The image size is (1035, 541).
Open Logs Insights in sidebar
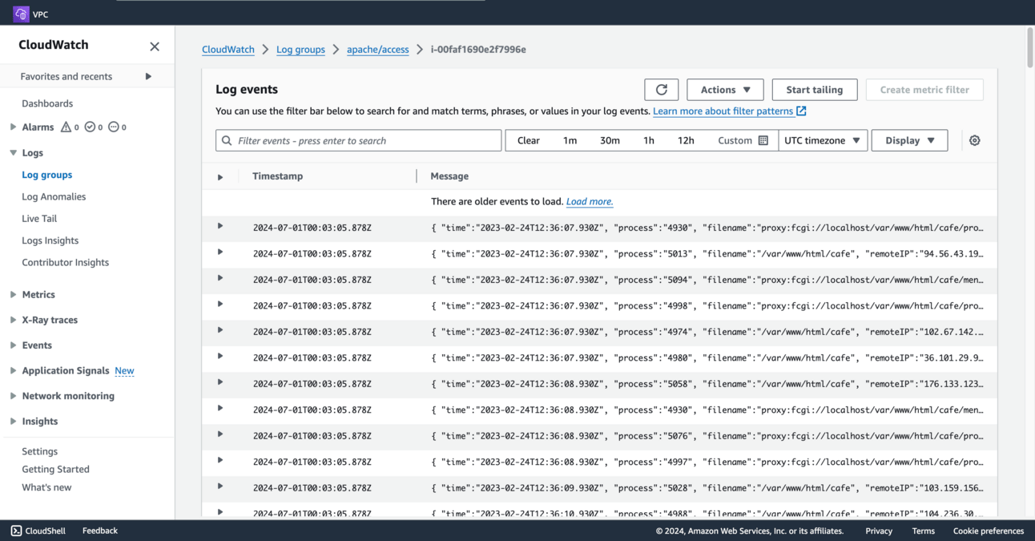(50, 240)
